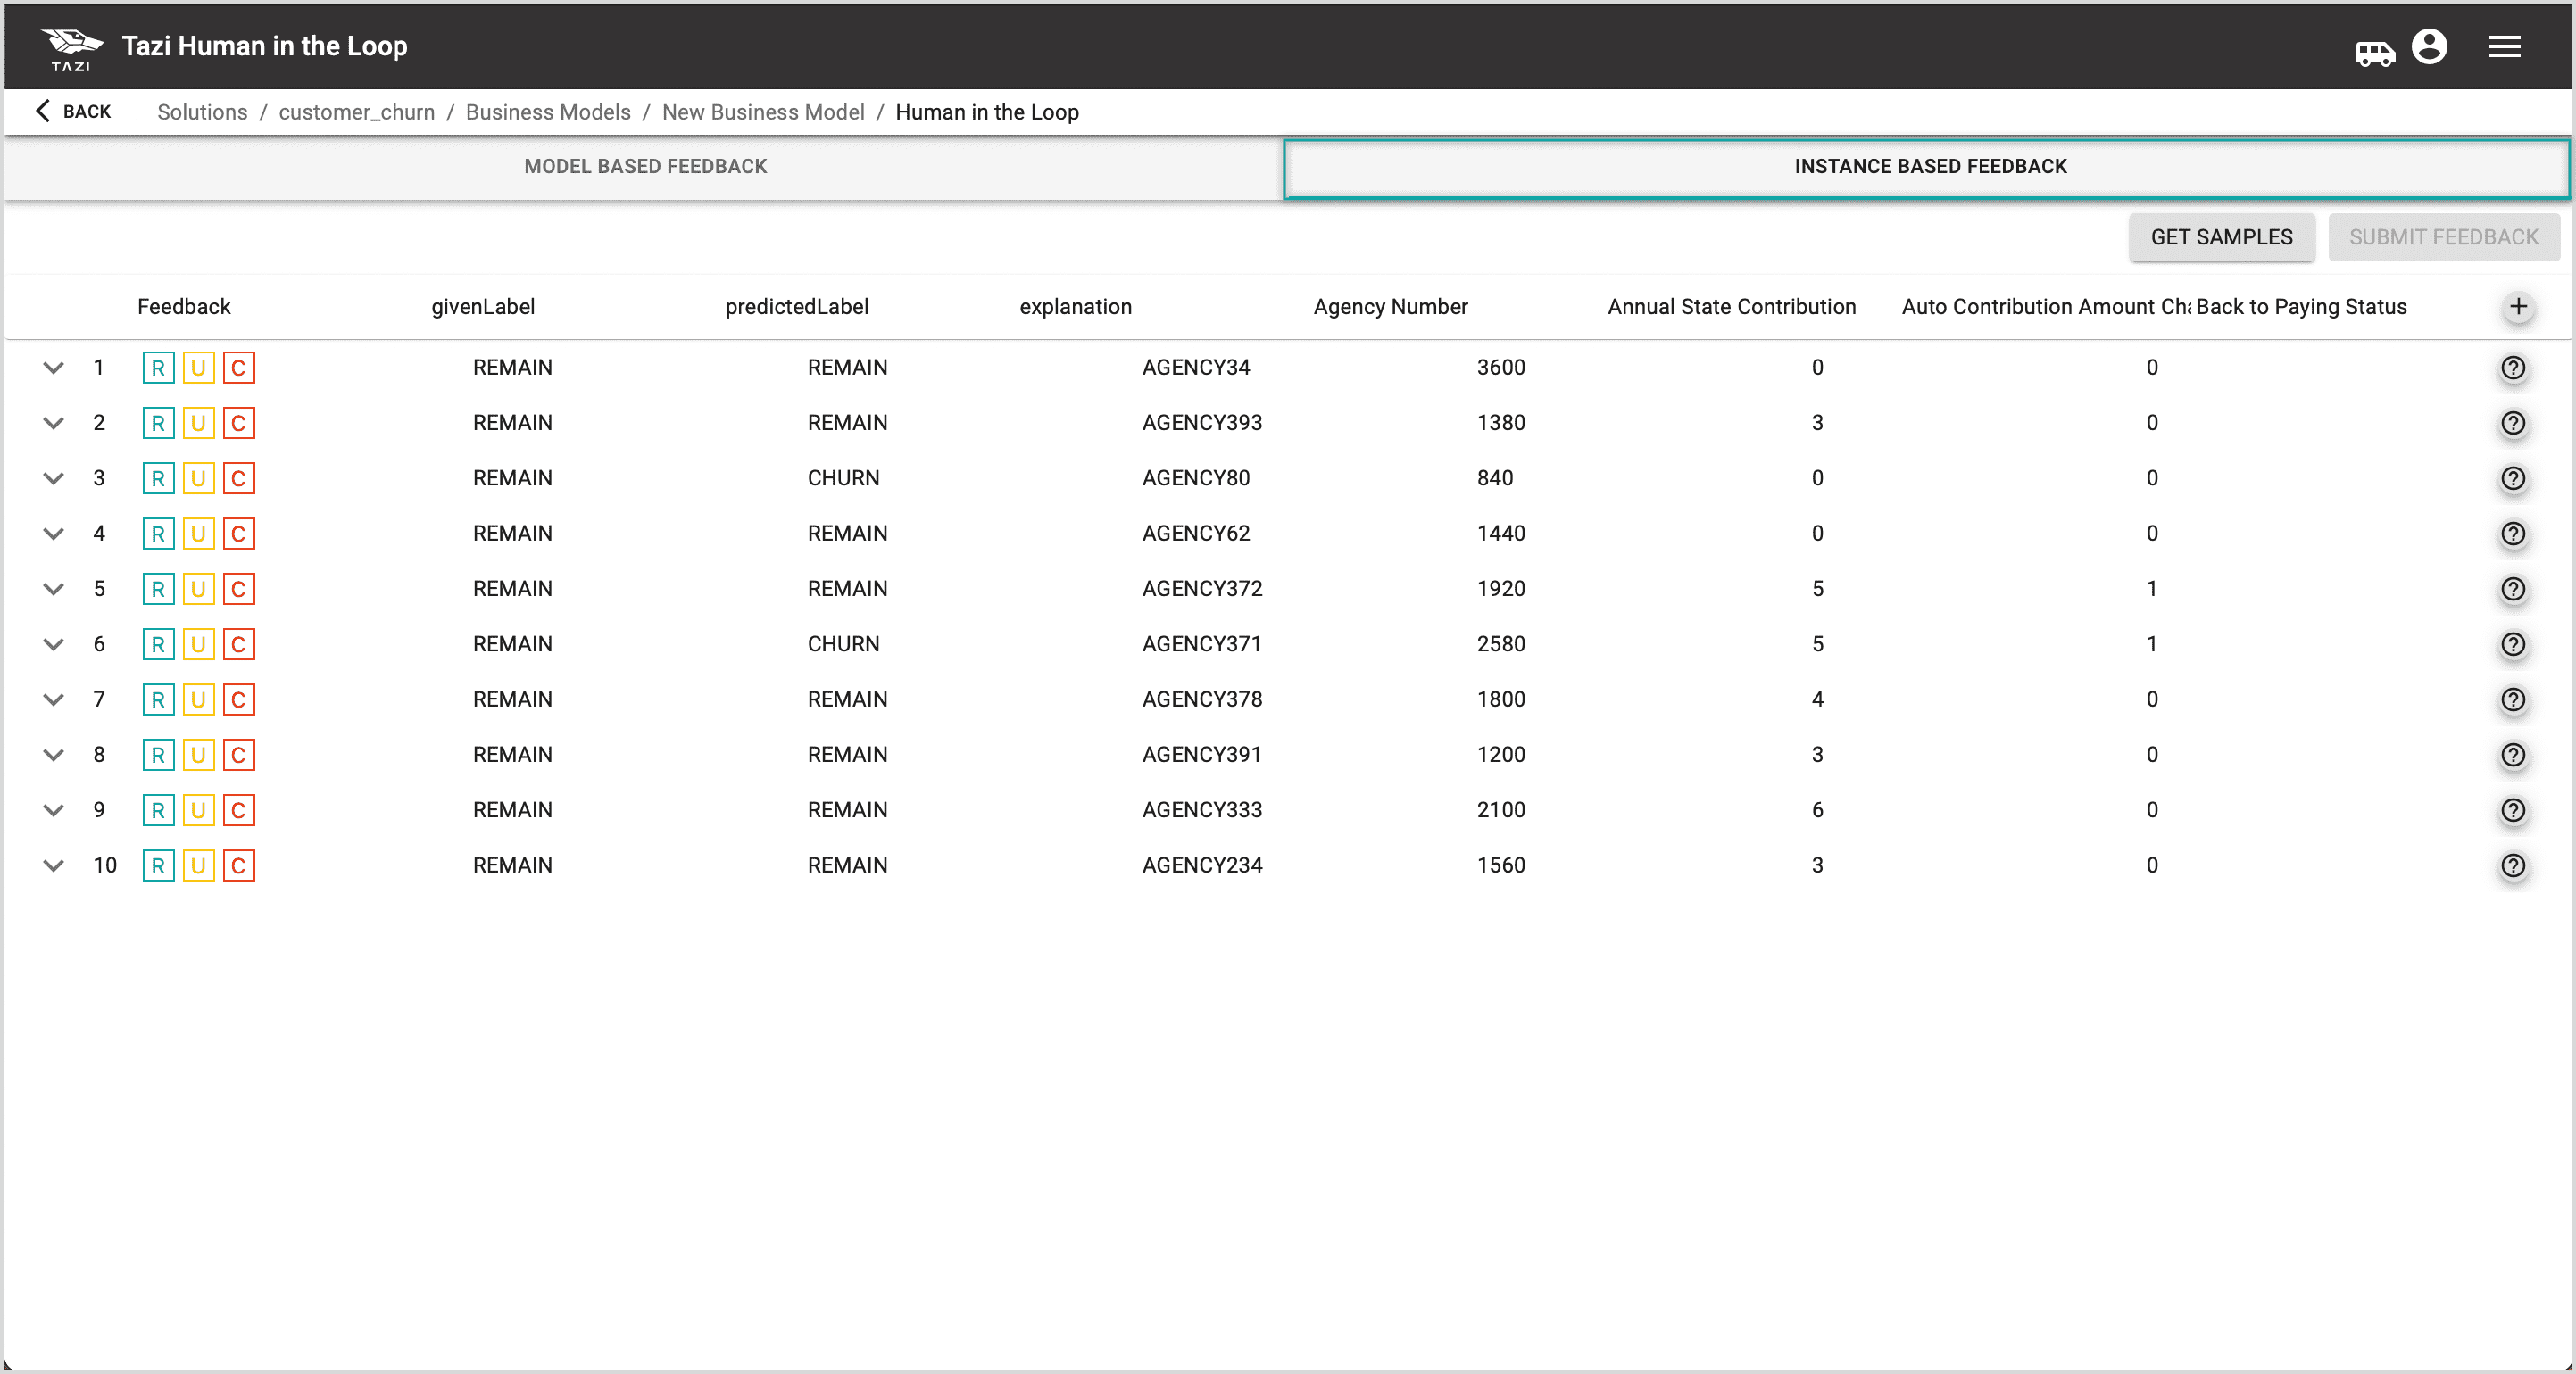Expand row 7 details chevron

[x=54, y=699]
